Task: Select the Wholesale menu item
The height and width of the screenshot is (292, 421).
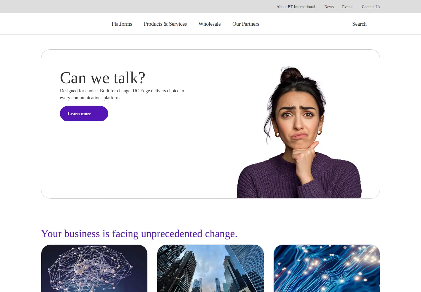Action: point(210,24)
